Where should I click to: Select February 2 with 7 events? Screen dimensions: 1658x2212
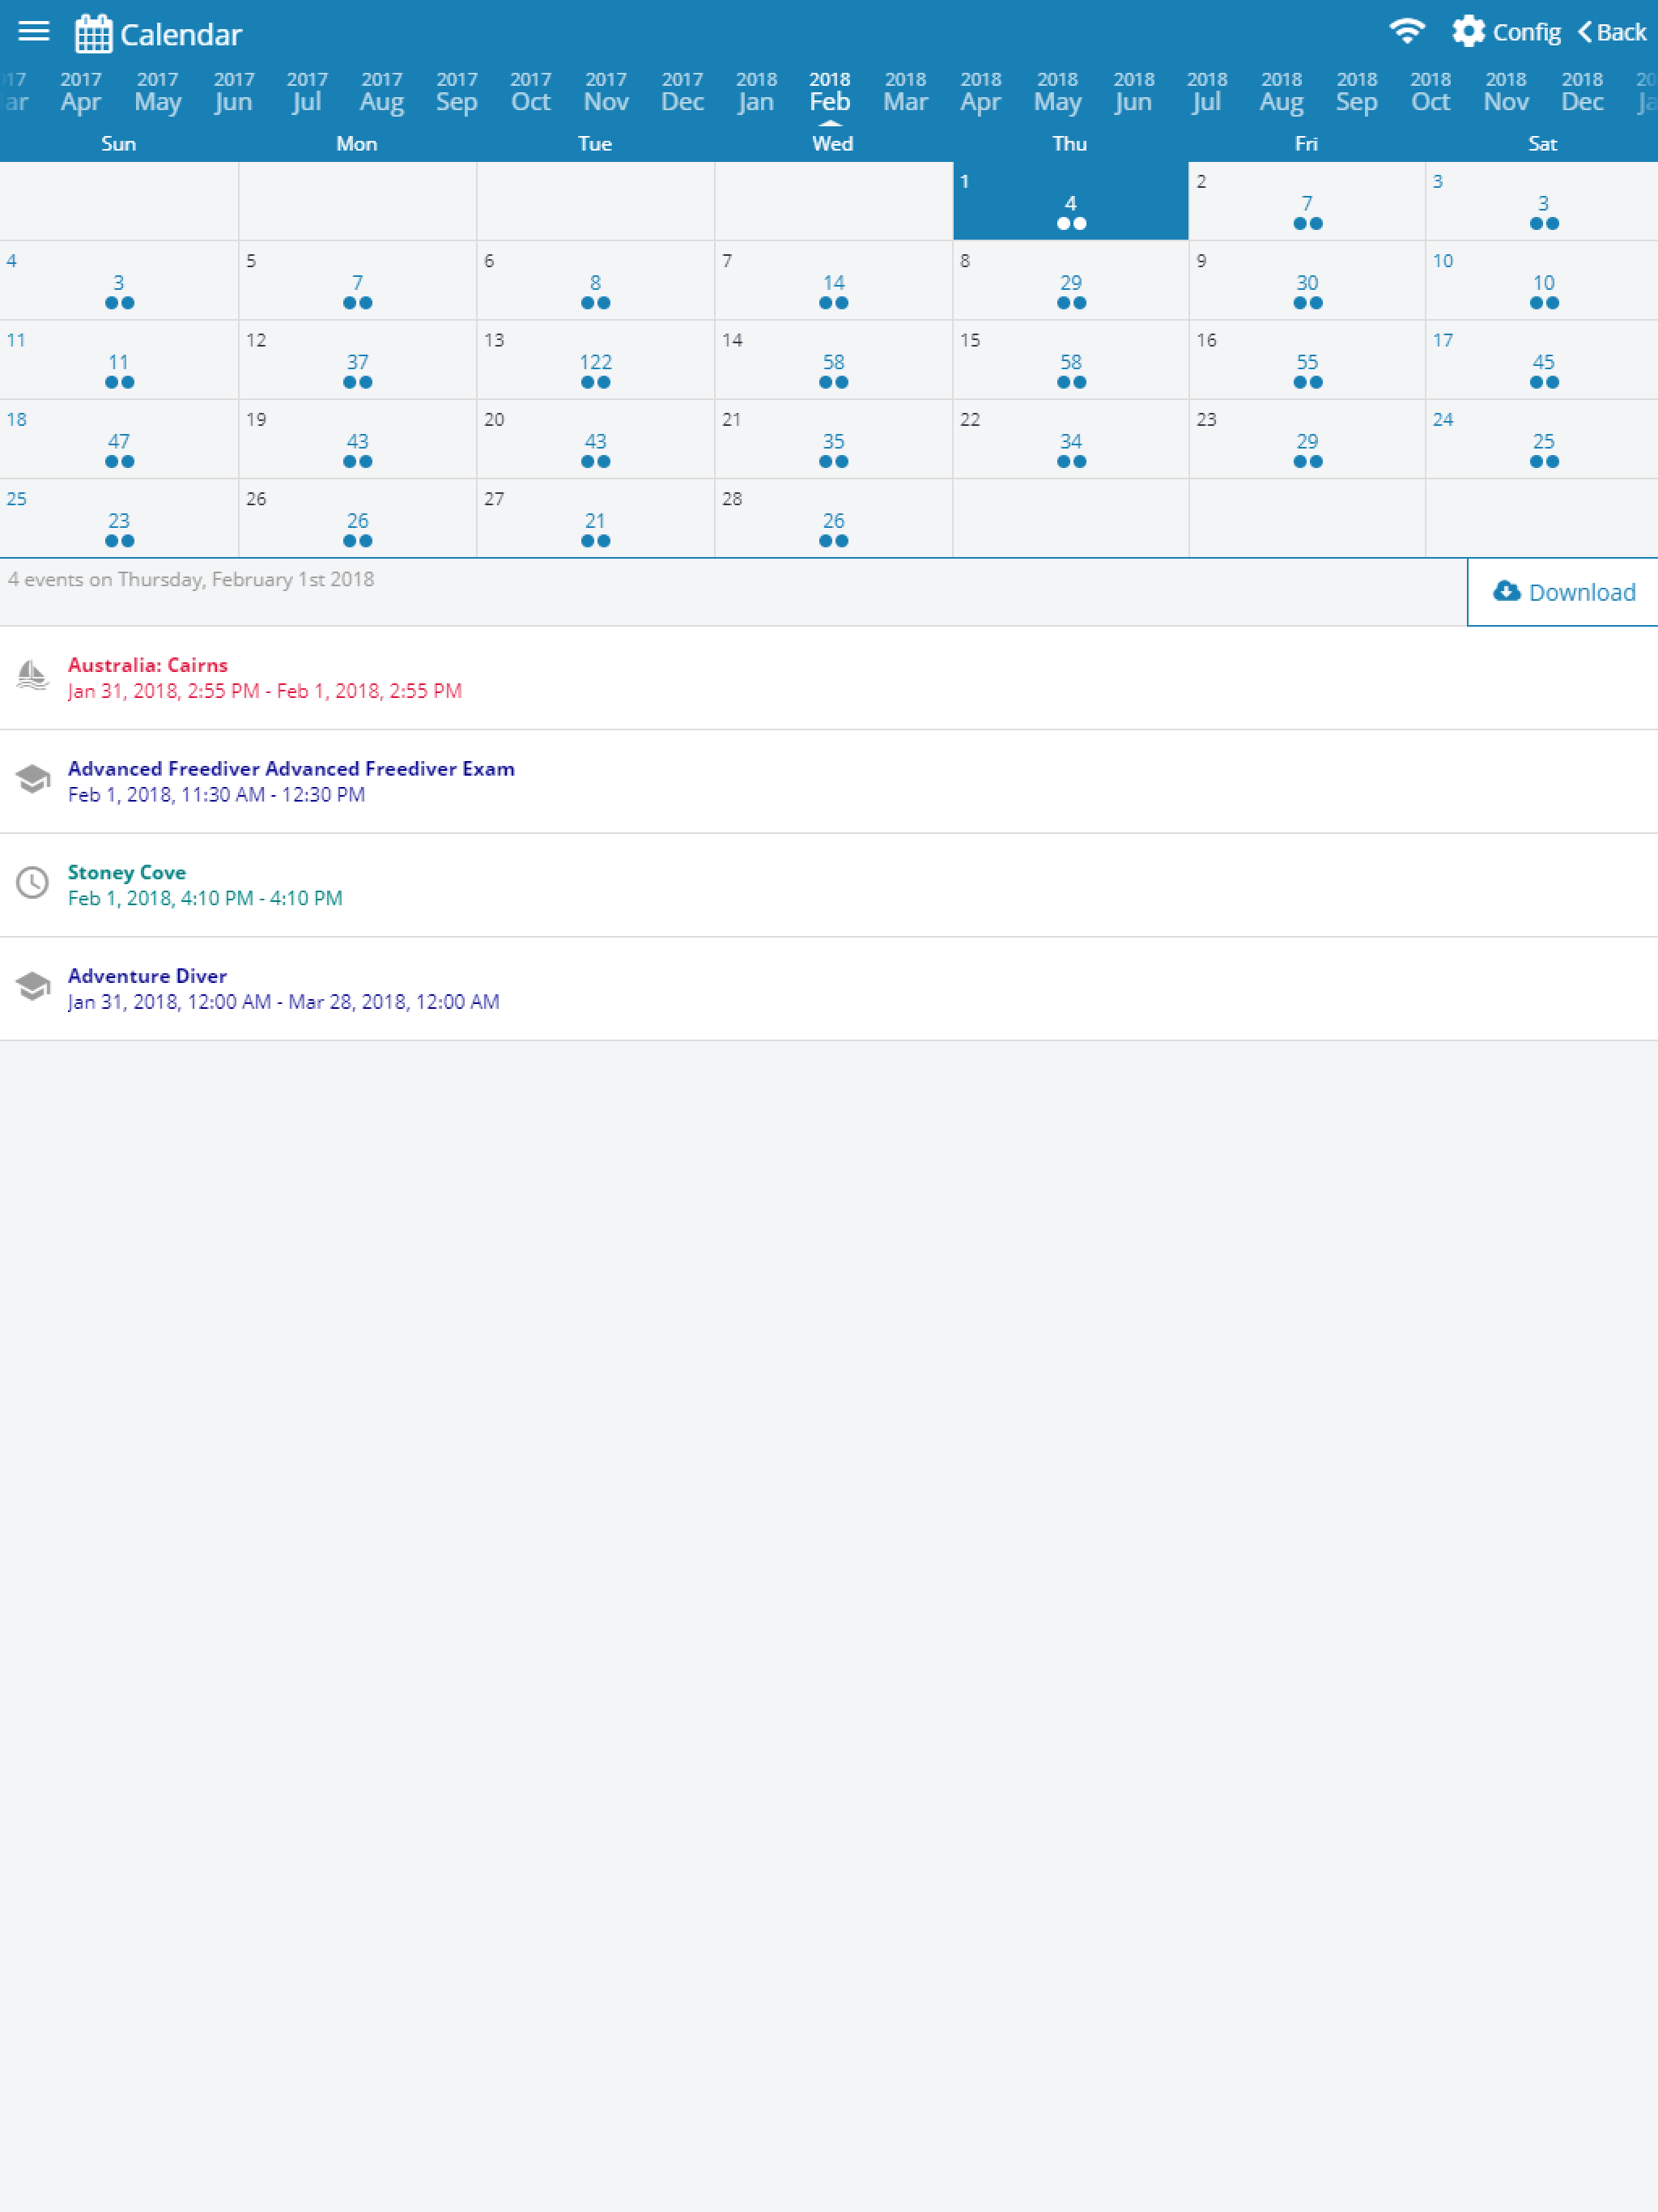point(1307,201)
